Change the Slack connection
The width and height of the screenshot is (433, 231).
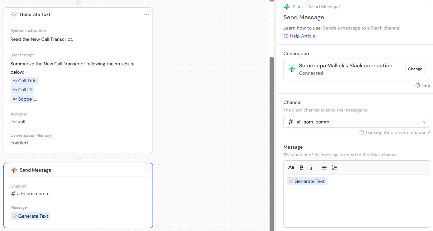click(x=415, y=69)
